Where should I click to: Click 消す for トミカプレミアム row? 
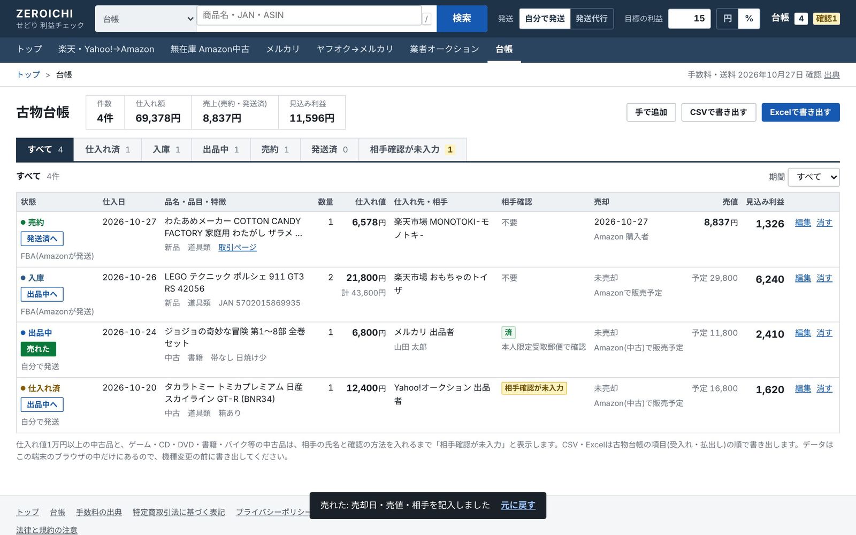[824, 388]
